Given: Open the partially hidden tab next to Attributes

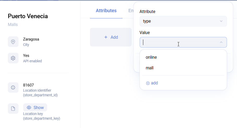Looking at the screenshot, I should (x=131, y=11).
